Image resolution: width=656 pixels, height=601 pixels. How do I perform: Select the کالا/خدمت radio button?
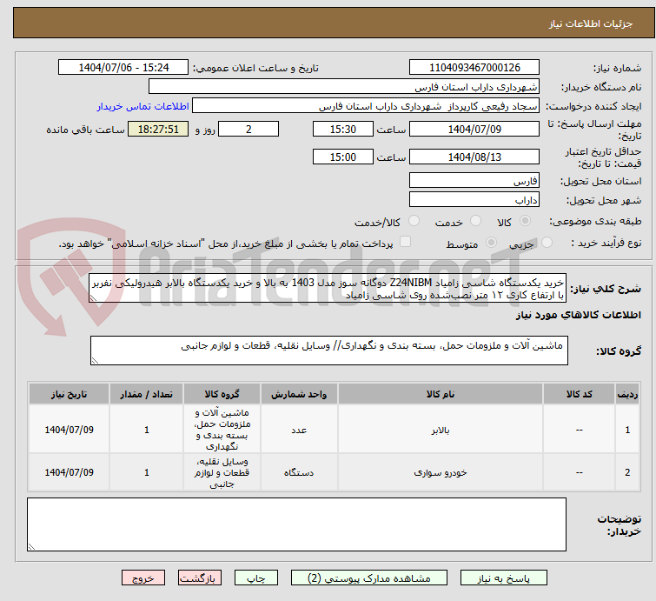pyautogui.click(x=414, y=221)
